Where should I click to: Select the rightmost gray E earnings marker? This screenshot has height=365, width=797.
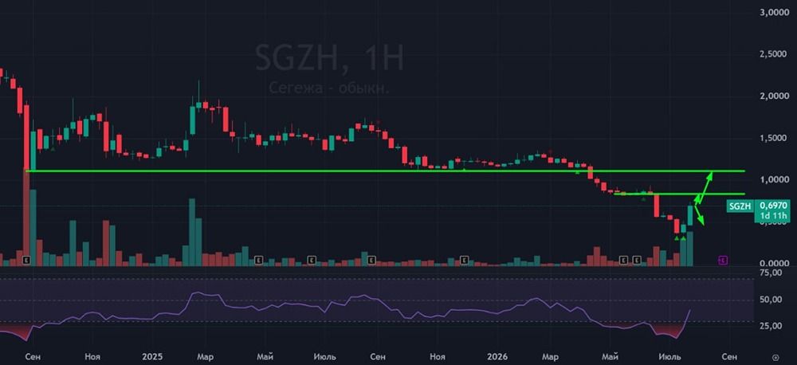(x=636, y=261)
